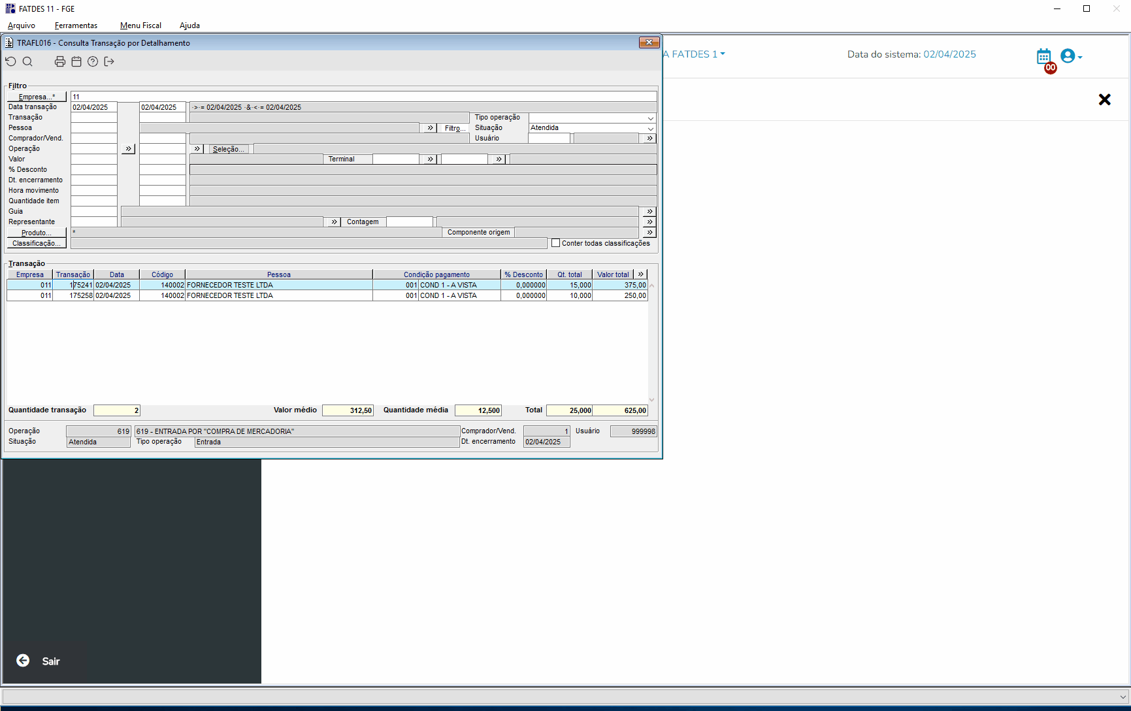1131x711 pixels.
Task: Click the Produto... button
Action: click(x=37, y=233)
